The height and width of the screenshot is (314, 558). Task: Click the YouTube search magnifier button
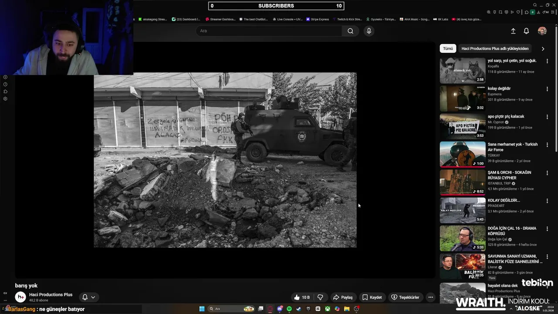[x=350, y=31]
